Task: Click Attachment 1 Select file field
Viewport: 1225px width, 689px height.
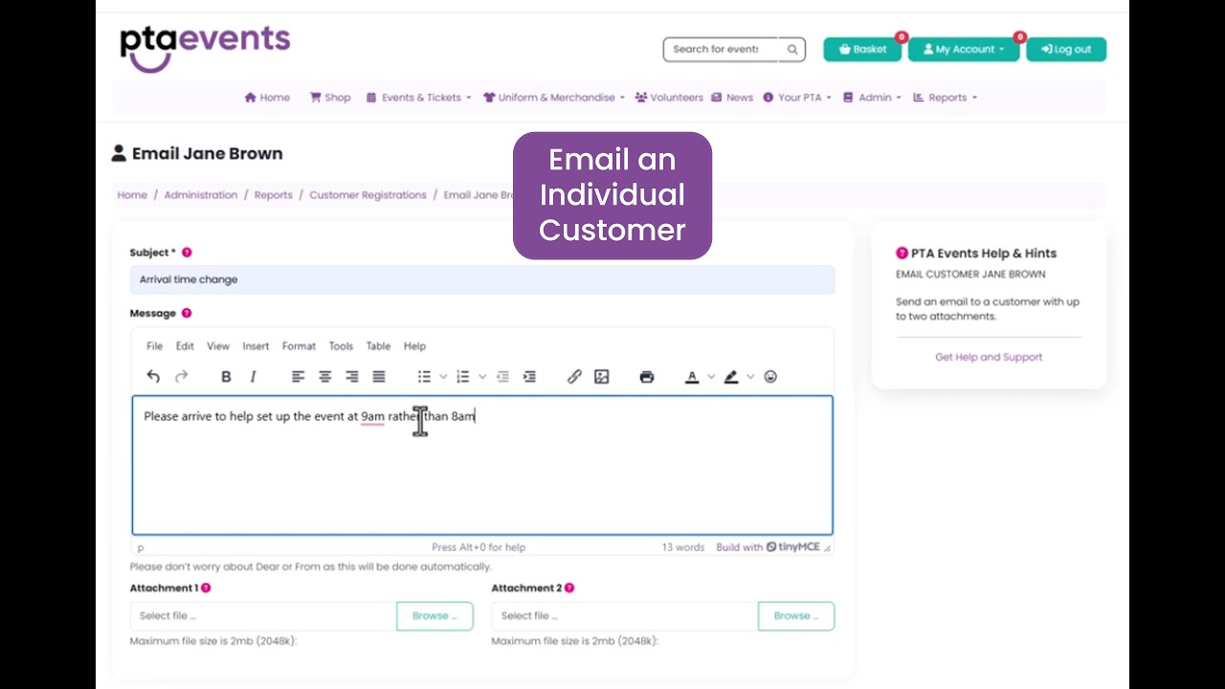Action: (263, 616)
